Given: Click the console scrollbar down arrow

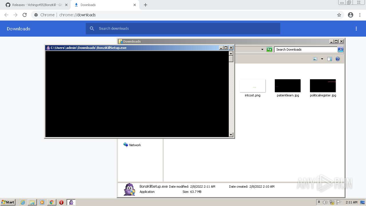Looking at the screenshot, I should point(231,135).
